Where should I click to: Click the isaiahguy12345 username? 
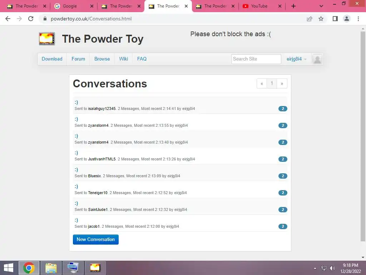pos(102,108)
